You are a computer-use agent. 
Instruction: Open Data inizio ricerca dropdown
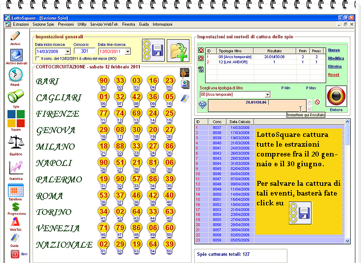click(x=68, y=51)
